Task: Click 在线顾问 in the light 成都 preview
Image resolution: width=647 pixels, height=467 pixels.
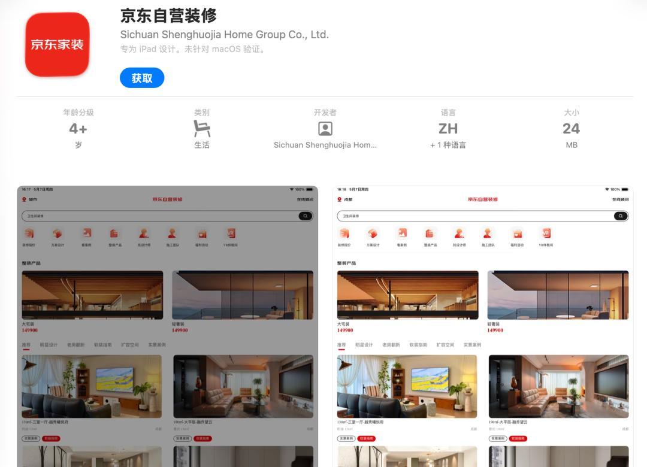Action: (620, 199)
